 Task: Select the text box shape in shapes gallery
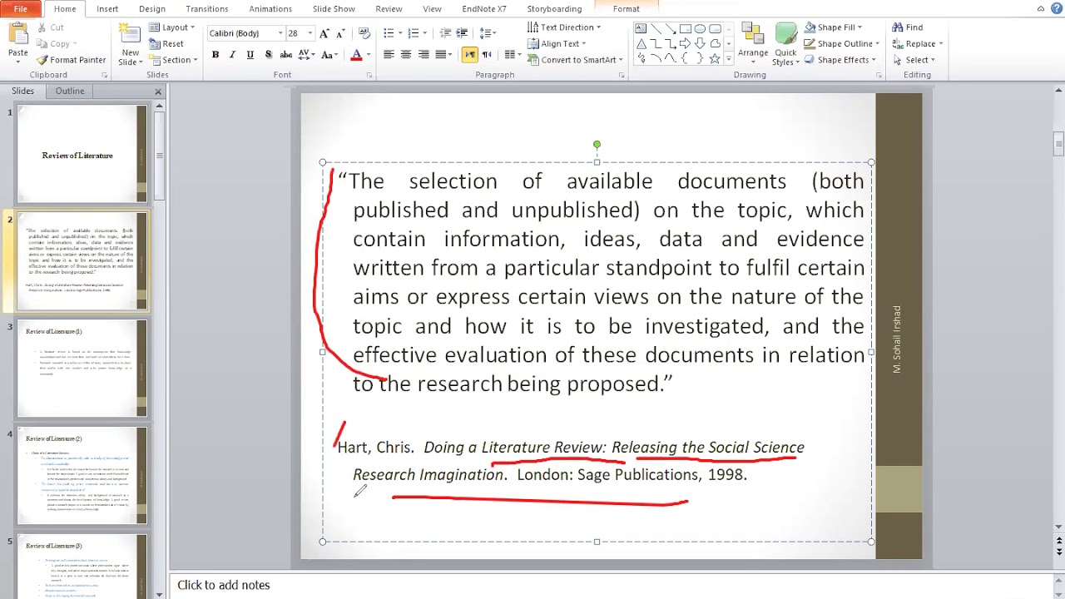coord(641,29)
